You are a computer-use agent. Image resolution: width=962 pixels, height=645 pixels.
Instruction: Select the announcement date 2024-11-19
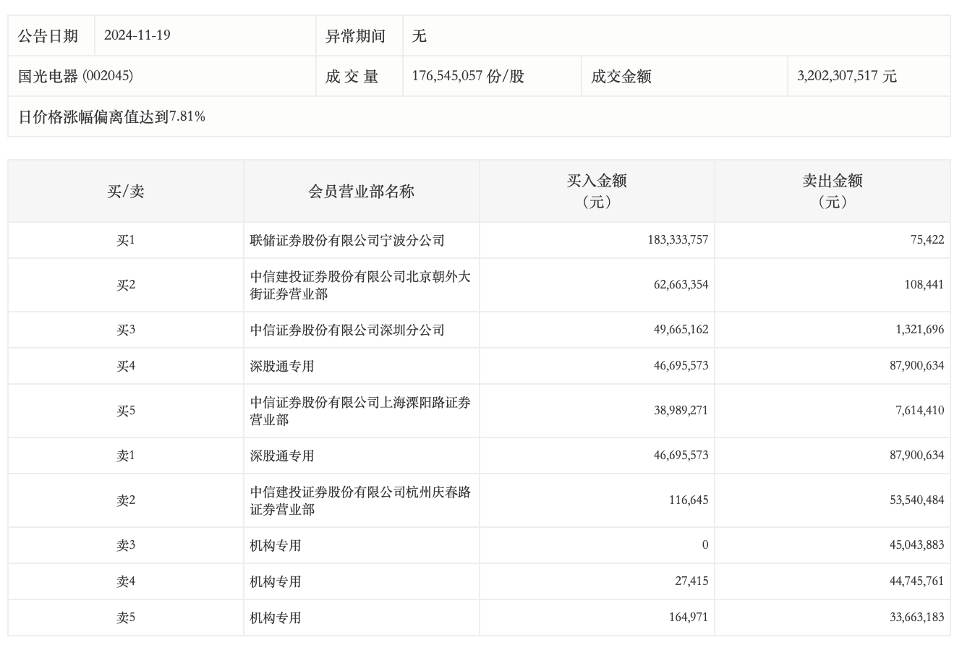coord(137,35)
